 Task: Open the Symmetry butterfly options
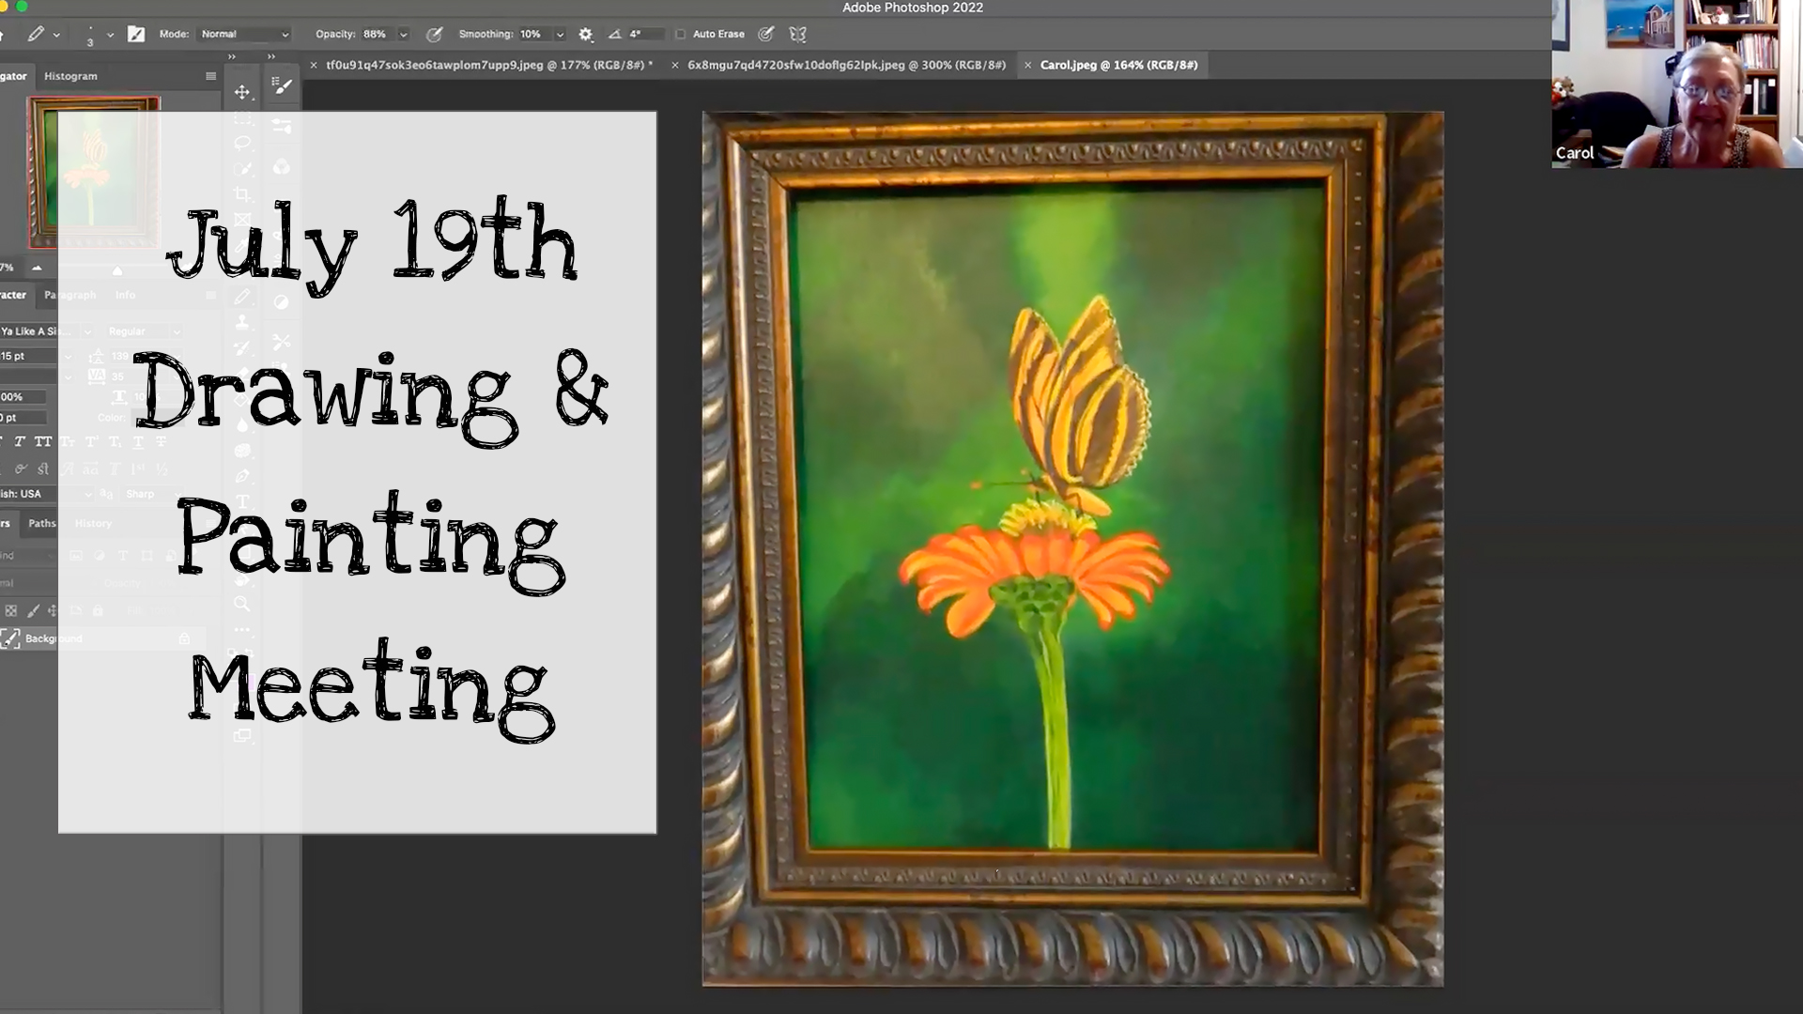click(798, 35)
